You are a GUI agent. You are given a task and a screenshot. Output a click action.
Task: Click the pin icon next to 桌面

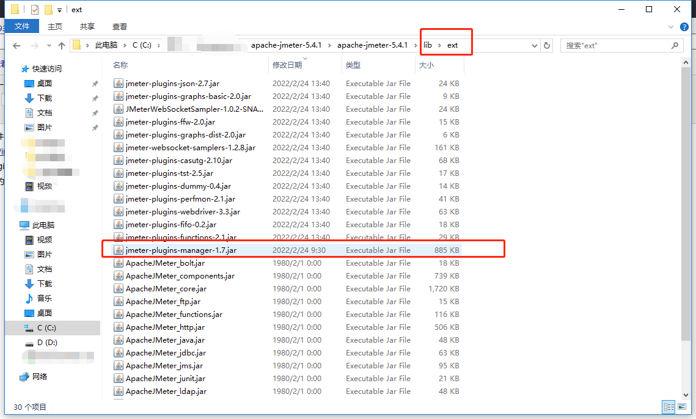coord(95,84)
